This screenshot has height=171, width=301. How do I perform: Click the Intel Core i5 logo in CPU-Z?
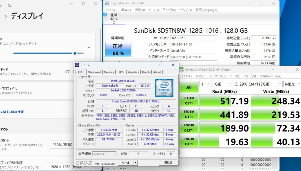click(164, 88)
